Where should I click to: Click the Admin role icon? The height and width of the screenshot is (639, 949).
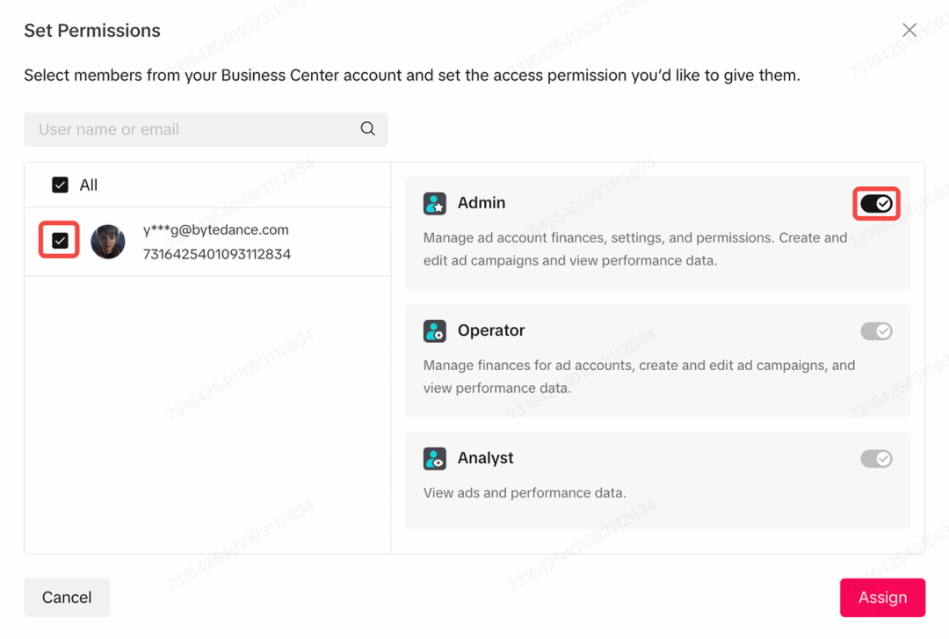click(435, 203)
